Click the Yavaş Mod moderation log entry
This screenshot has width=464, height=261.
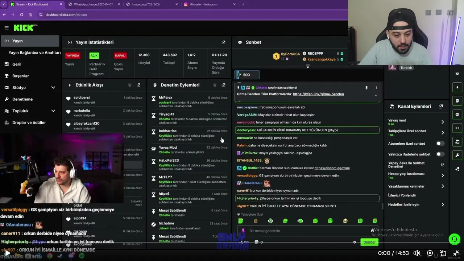tap(190, 150)
